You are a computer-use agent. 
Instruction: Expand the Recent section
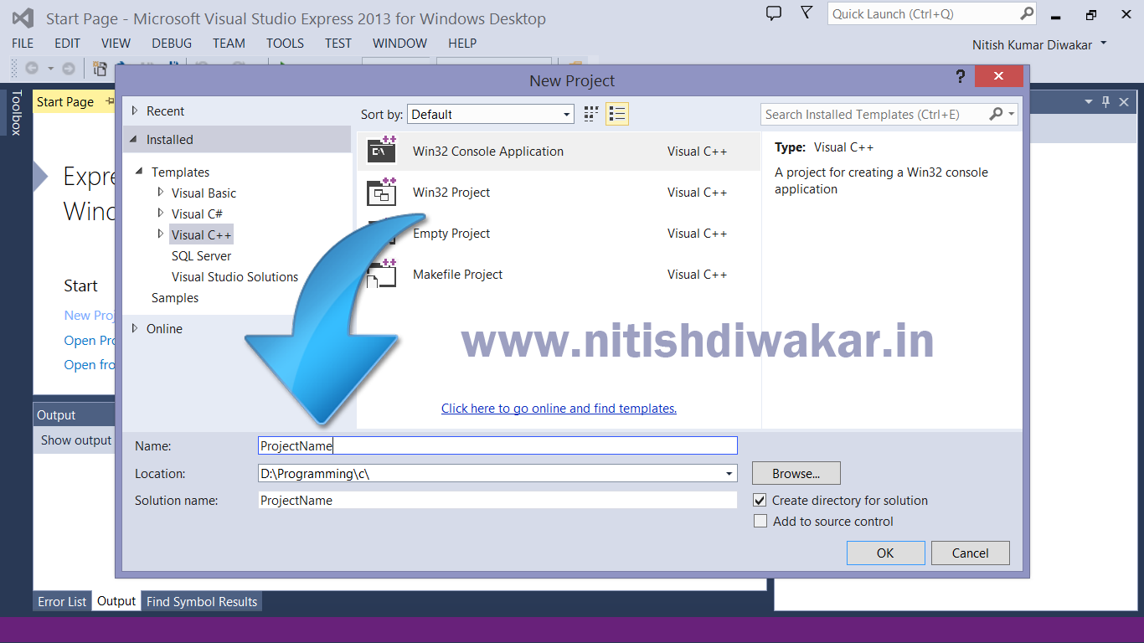[x=136, y=111]
